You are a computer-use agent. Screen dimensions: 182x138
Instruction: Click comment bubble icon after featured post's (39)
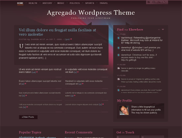click(71, 39)
